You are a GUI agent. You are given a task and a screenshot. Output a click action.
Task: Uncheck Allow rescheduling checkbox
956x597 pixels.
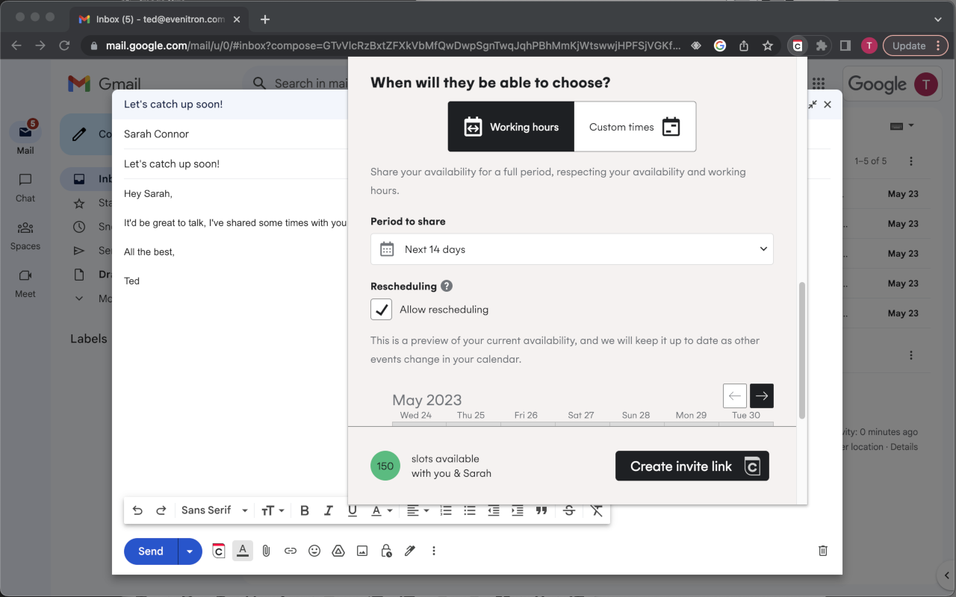(381, 309)
